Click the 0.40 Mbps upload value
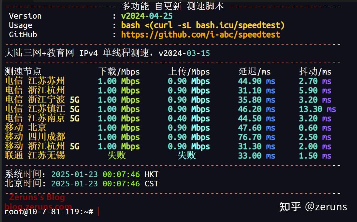This screenshot has height=222, width=357. tap(189, 118)
